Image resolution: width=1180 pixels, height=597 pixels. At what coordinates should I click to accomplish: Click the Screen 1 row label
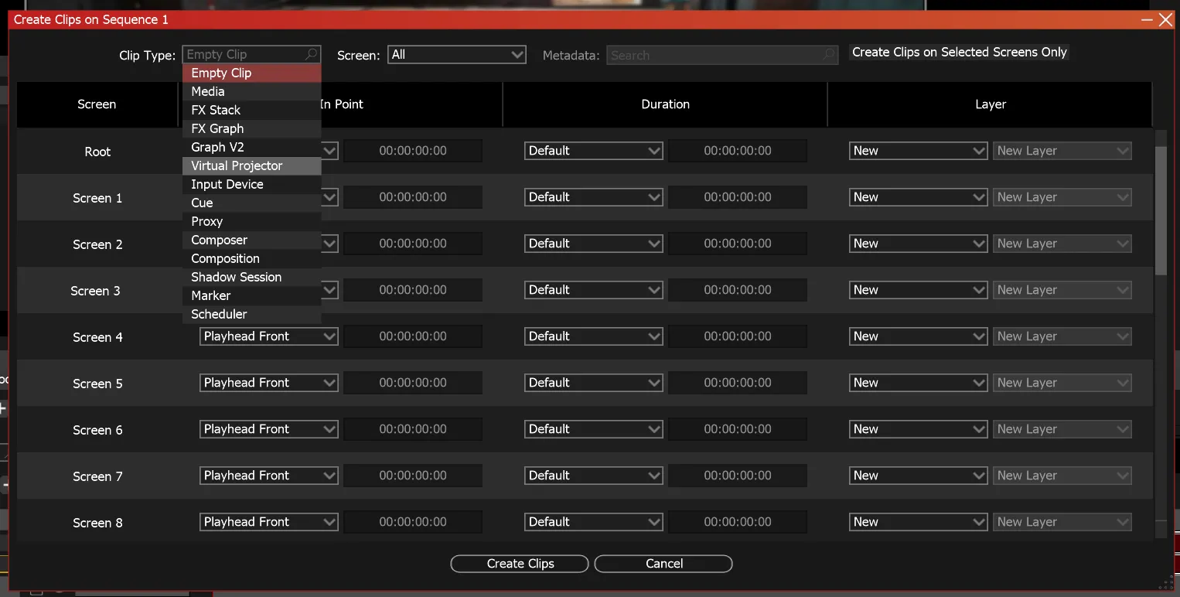(x=97, y=198)
